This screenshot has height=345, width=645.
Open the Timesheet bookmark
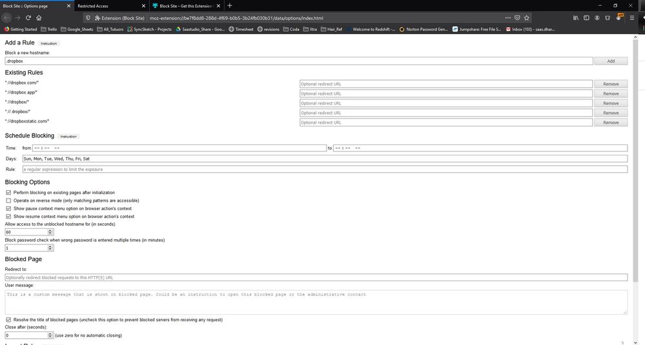coord(241,29)
